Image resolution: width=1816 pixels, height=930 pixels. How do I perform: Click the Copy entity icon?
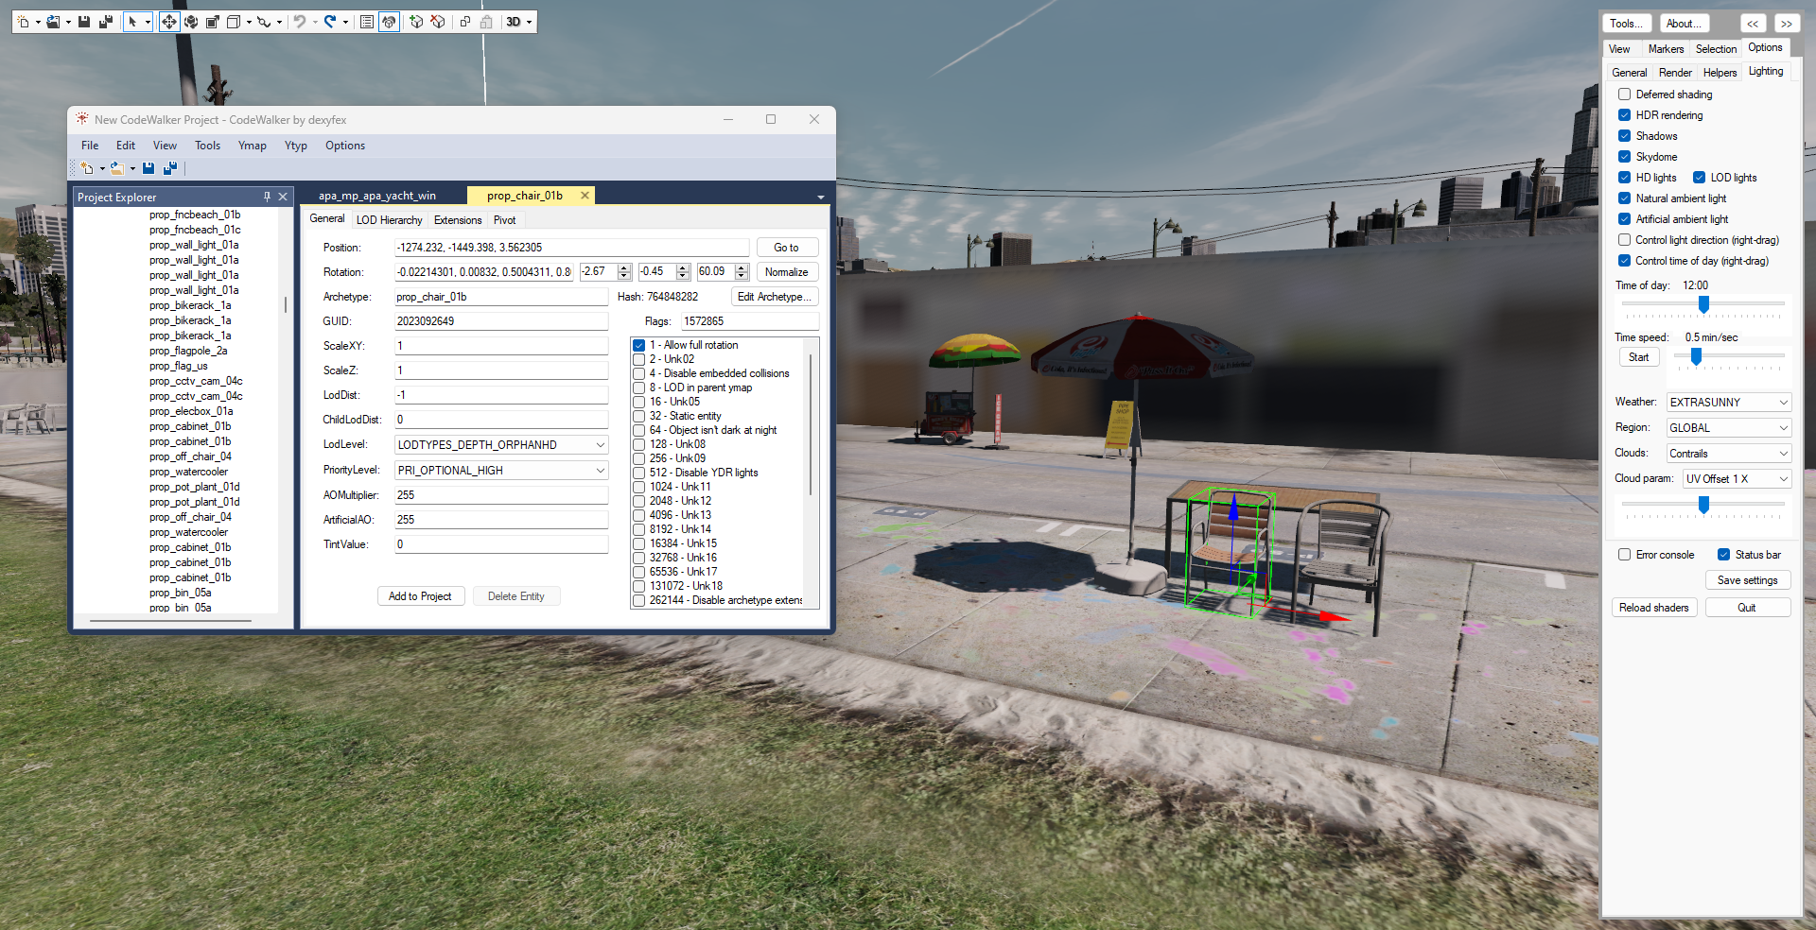(465, 22)
